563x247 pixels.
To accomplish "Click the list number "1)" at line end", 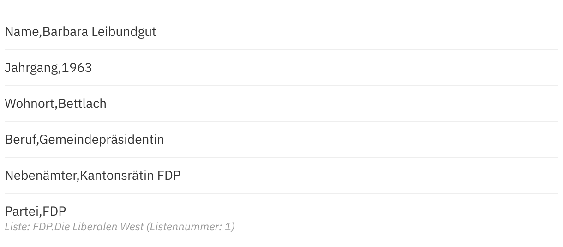I will pyautogui.click(x=229, y=227).
